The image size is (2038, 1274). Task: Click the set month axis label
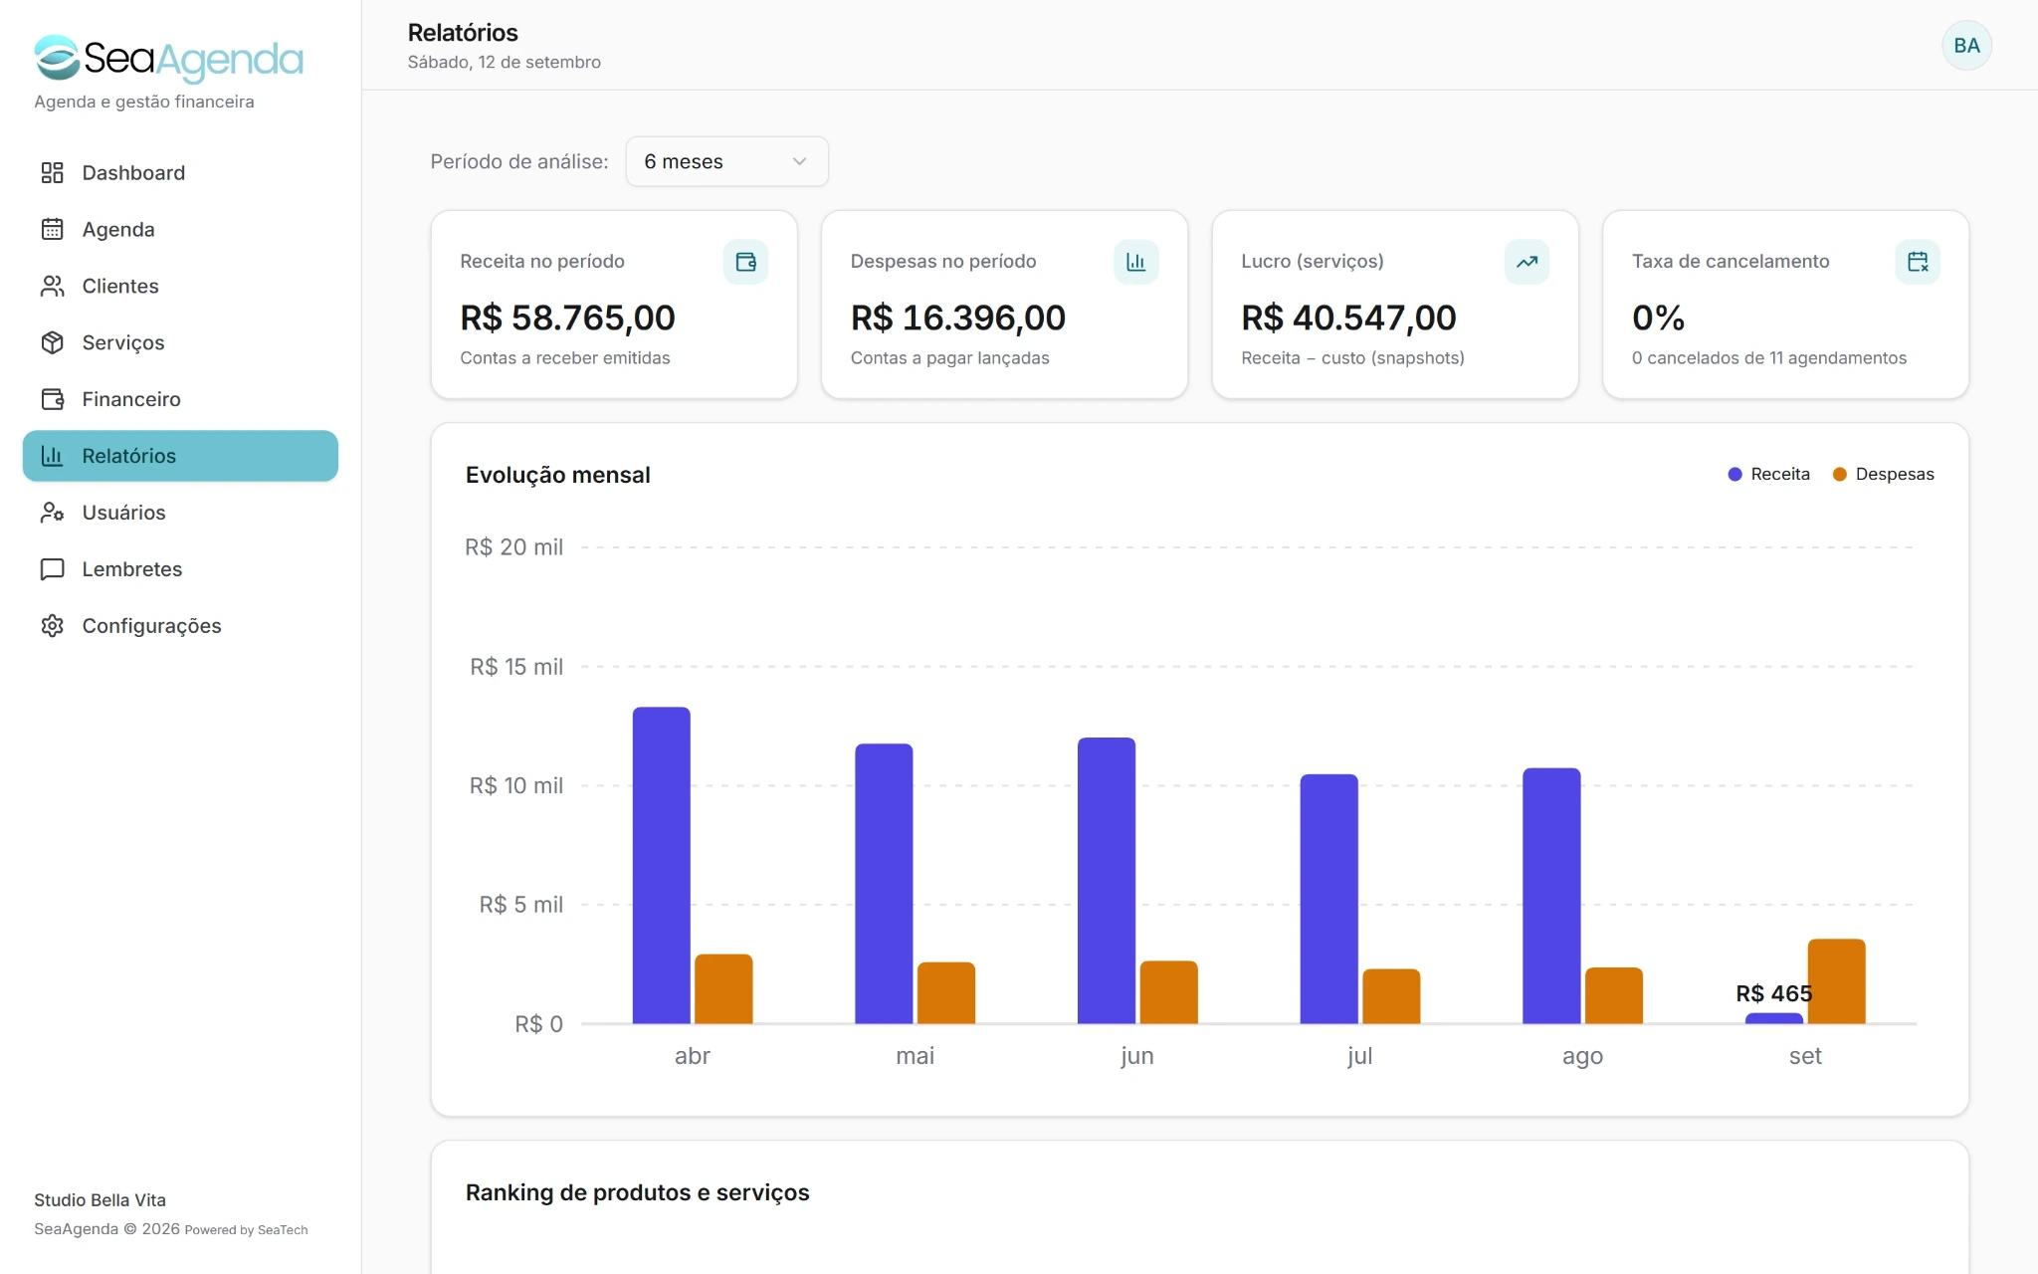point(1805,1056)
